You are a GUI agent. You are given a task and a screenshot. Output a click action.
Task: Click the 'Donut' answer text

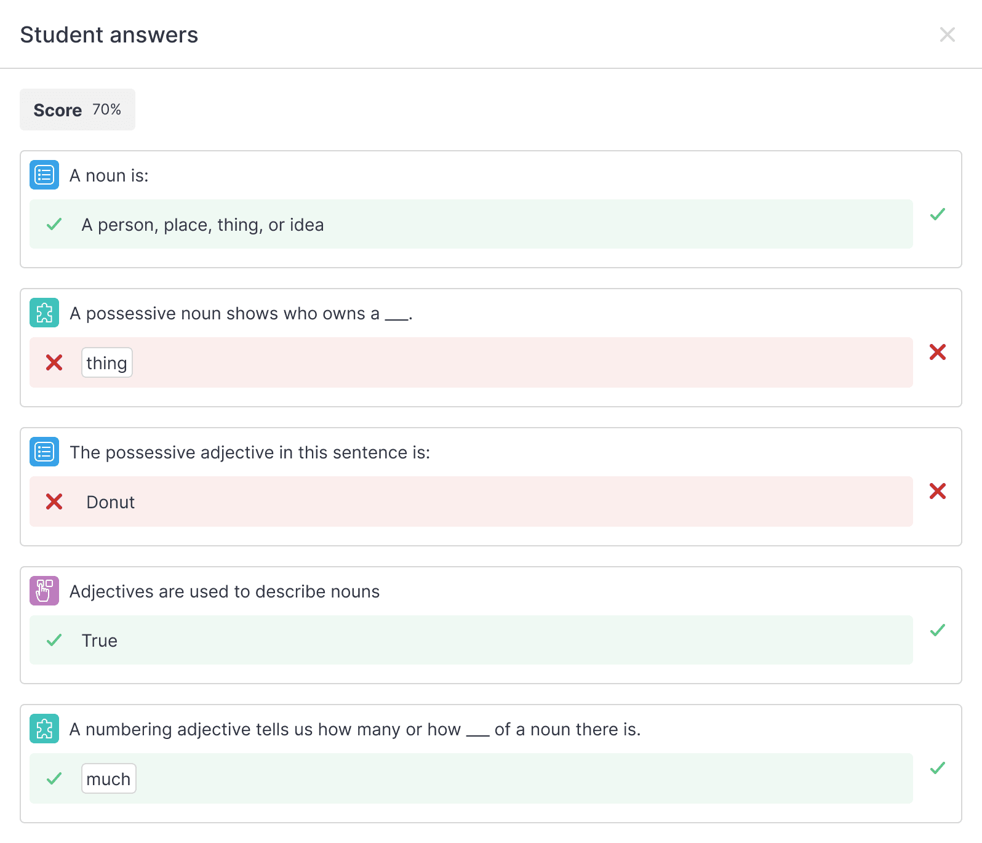[x=111, y=502]
